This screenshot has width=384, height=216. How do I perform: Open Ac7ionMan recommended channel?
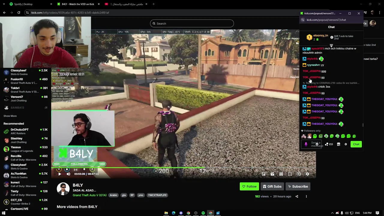coord(25,175)
